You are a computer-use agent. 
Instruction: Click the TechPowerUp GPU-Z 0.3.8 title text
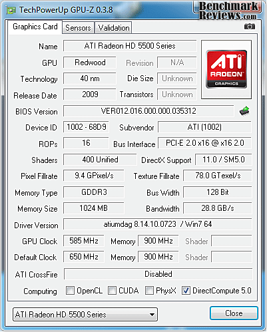(x=66, y=10)
